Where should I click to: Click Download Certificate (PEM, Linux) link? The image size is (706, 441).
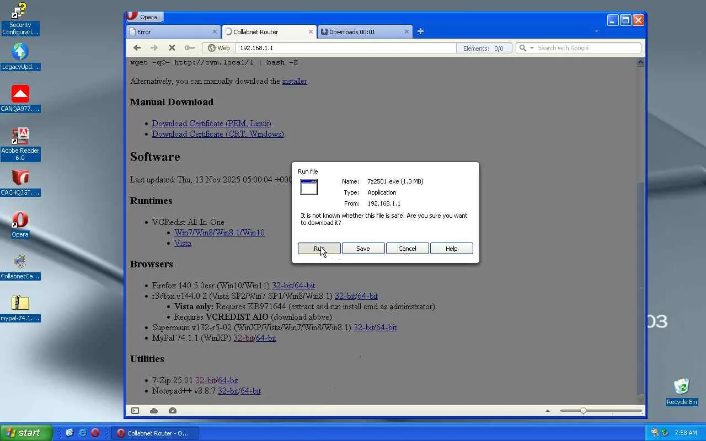pyautogui.click(x=212, y=123)
